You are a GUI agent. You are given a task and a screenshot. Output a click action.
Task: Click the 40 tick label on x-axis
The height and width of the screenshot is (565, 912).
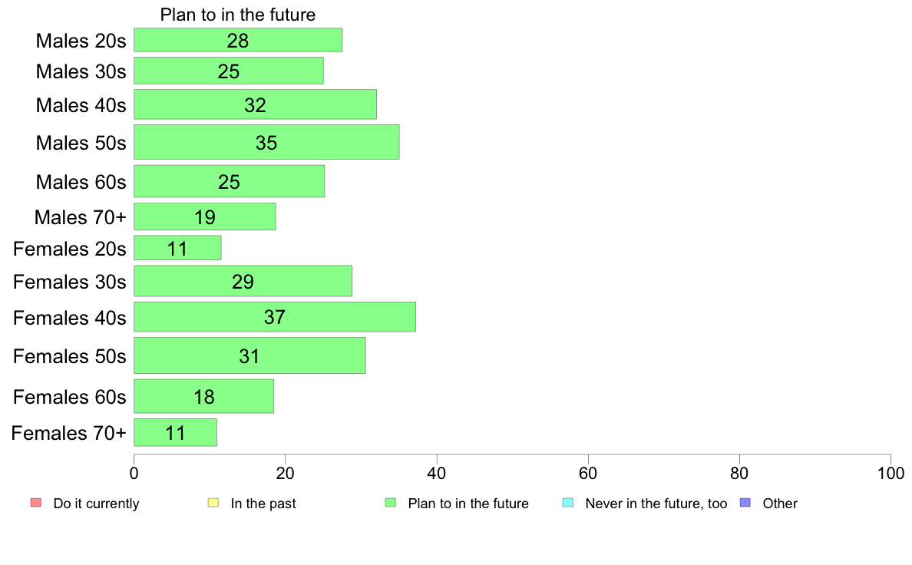(x=437, y=473)
